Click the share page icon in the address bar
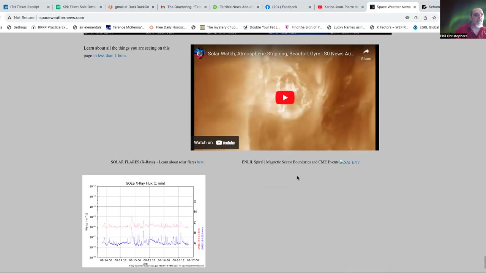This screenshot has height=273, width=486. (x=425, y=17)
